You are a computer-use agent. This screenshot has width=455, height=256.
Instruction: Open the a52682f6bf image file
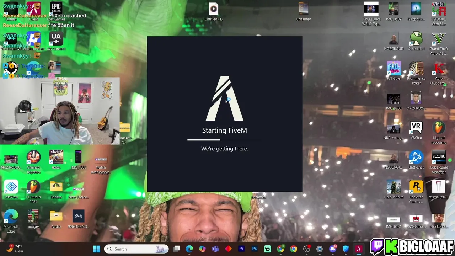(416, 222)
